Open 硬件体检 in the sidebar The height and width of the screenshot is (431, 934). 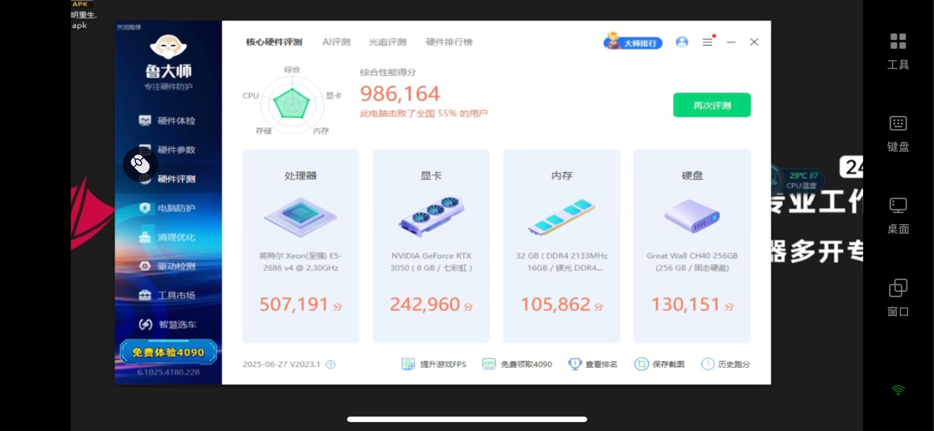coord(168,121)
